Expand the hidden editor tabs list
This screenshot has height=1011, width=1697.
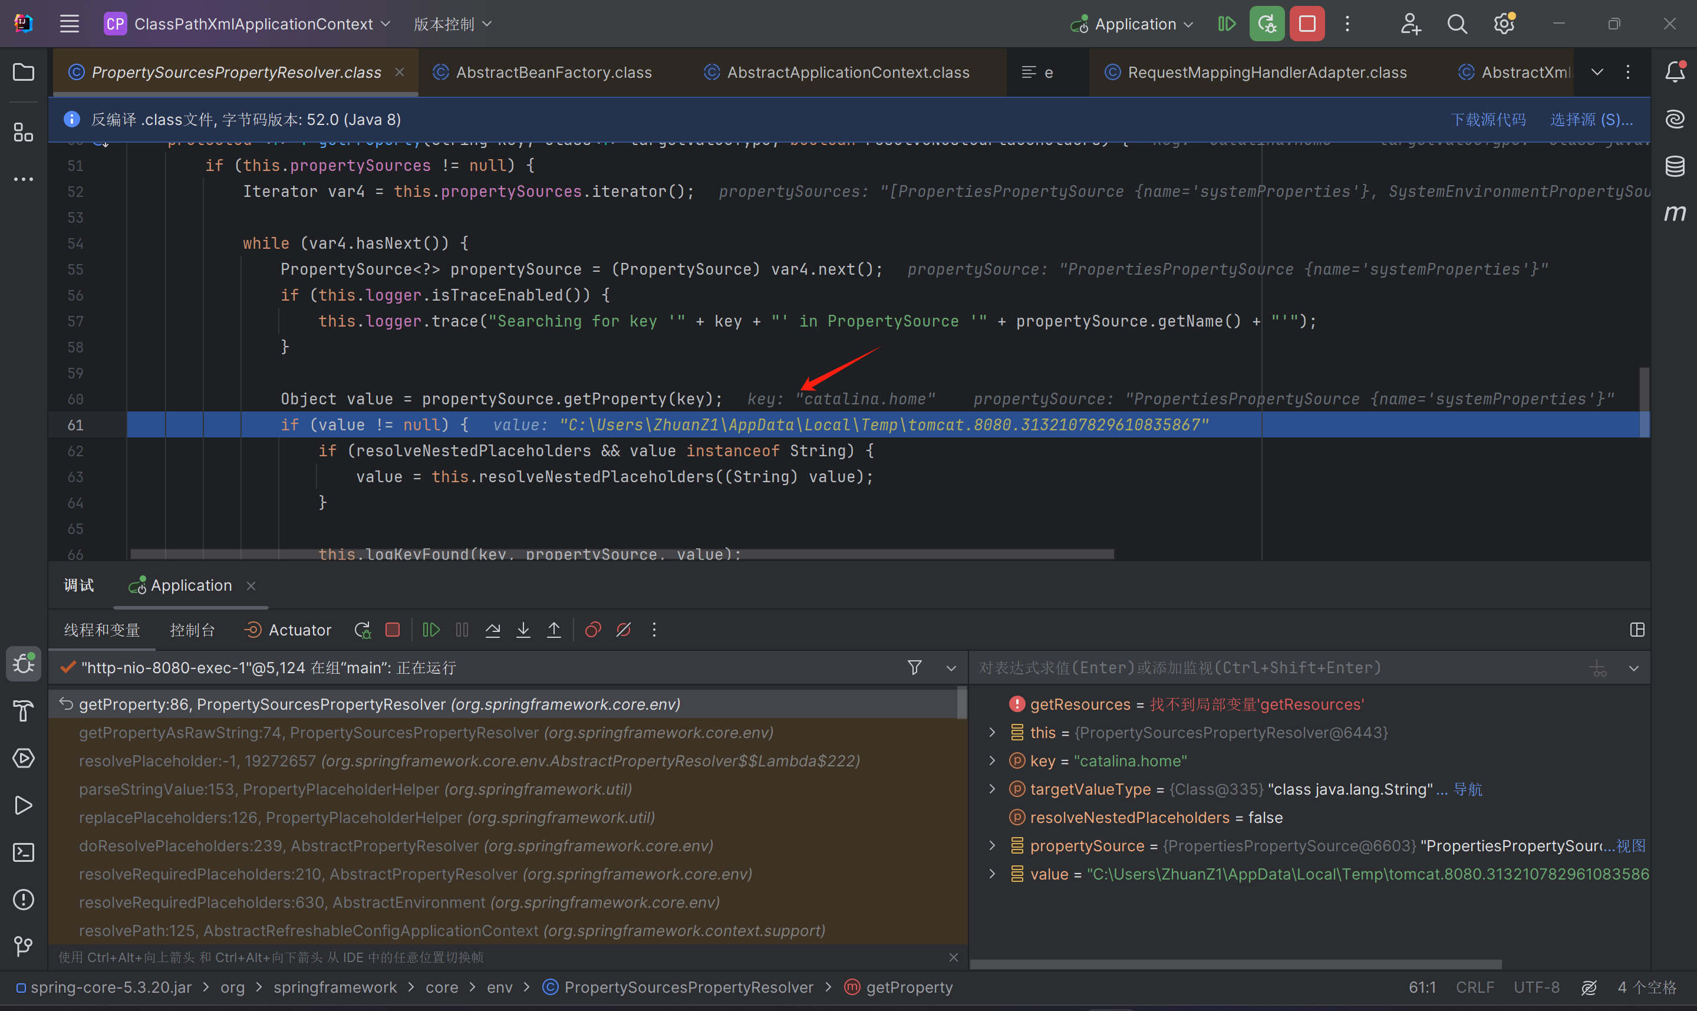[x=1597, y=72]
